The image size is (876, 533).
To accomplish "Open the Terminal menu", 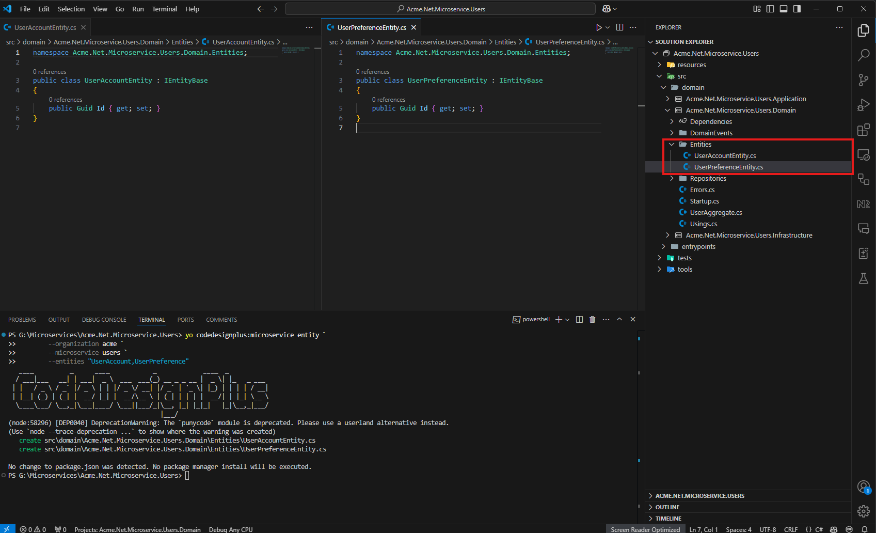I will pyautogui.click(x=165, y=9).
